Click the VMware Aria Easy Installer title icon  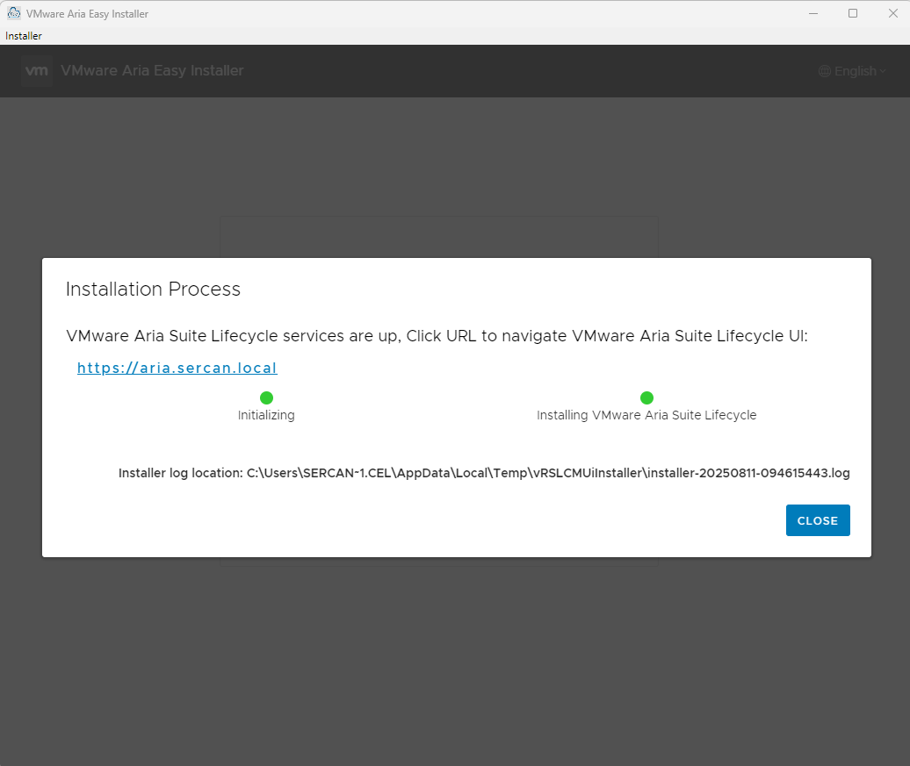(x=14, y=13)
